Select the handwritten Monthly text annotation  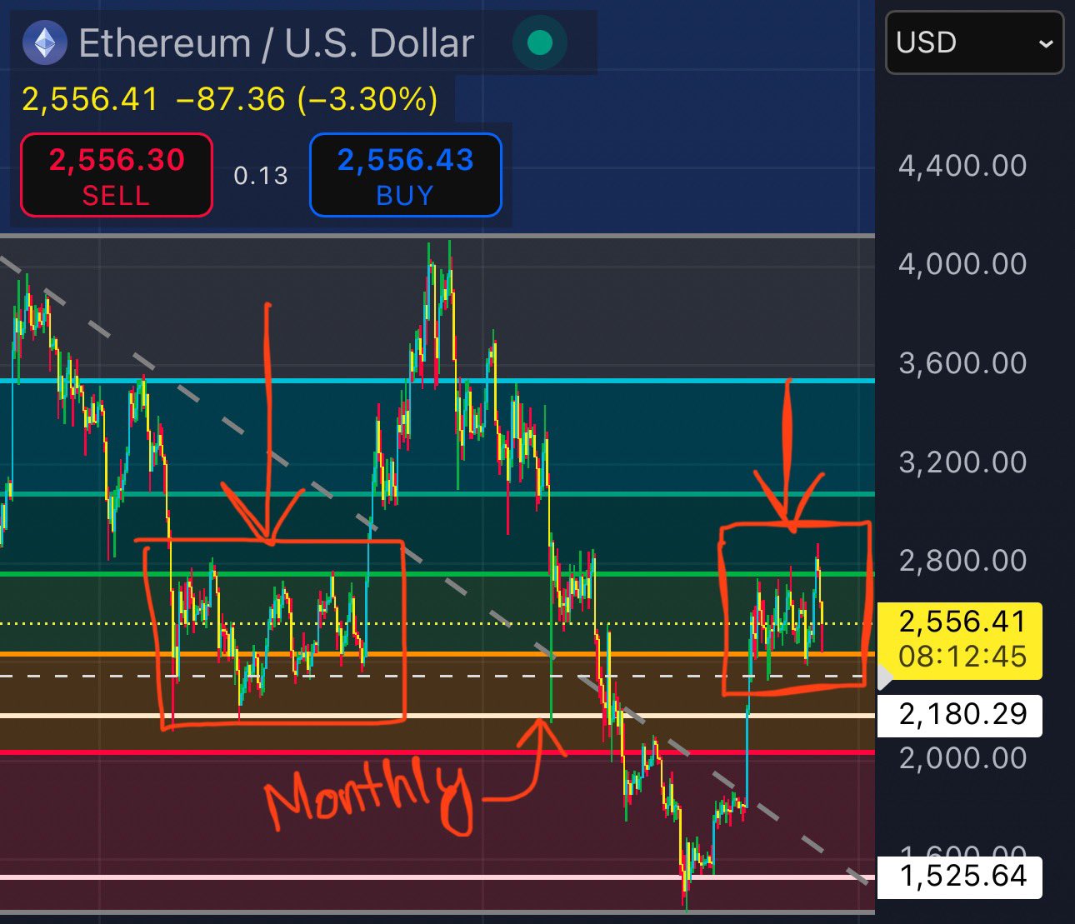pos(367,796)
